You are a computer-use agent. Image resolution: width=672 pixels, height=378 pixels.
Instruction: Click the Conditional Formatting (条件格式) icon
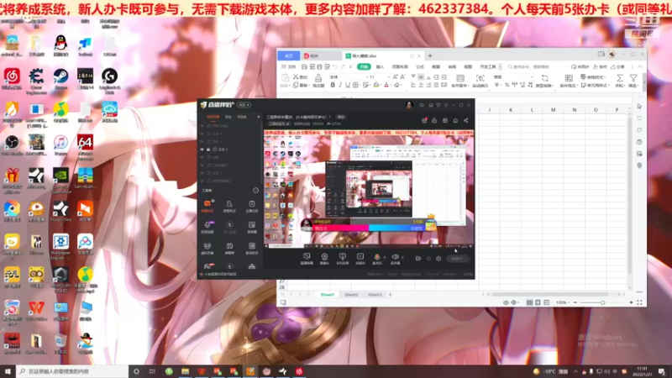[569, 80]
